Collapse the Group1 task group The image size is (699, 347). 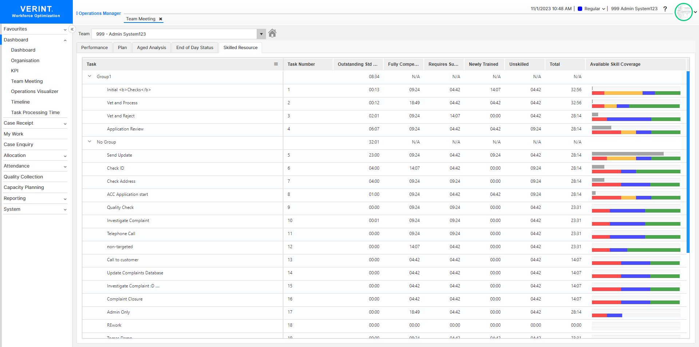[90, 76]
